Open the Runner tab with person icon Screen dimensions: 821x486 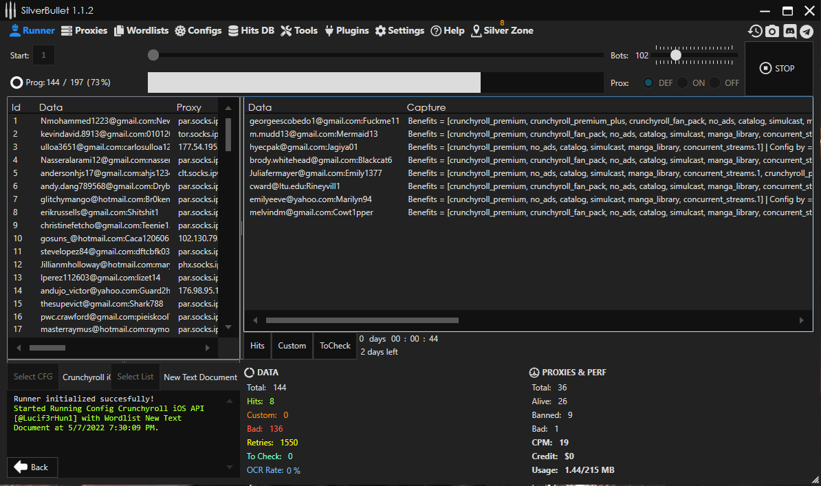(x=32, y=30)
